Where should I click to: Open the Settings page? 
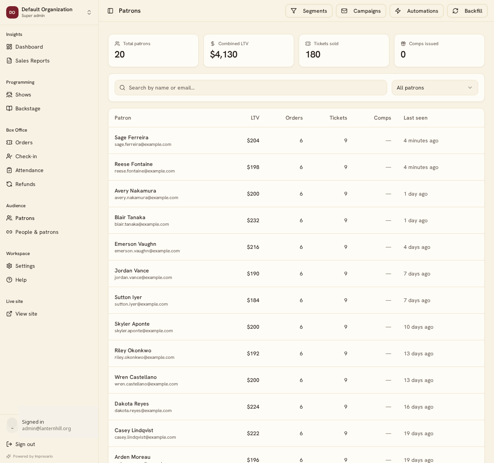tap(49, 266)
